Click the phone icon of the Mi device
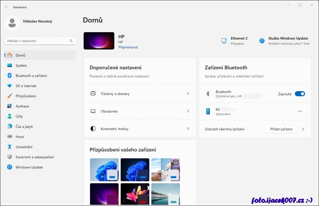The image size is (319, 206). (x=208, y=111)
